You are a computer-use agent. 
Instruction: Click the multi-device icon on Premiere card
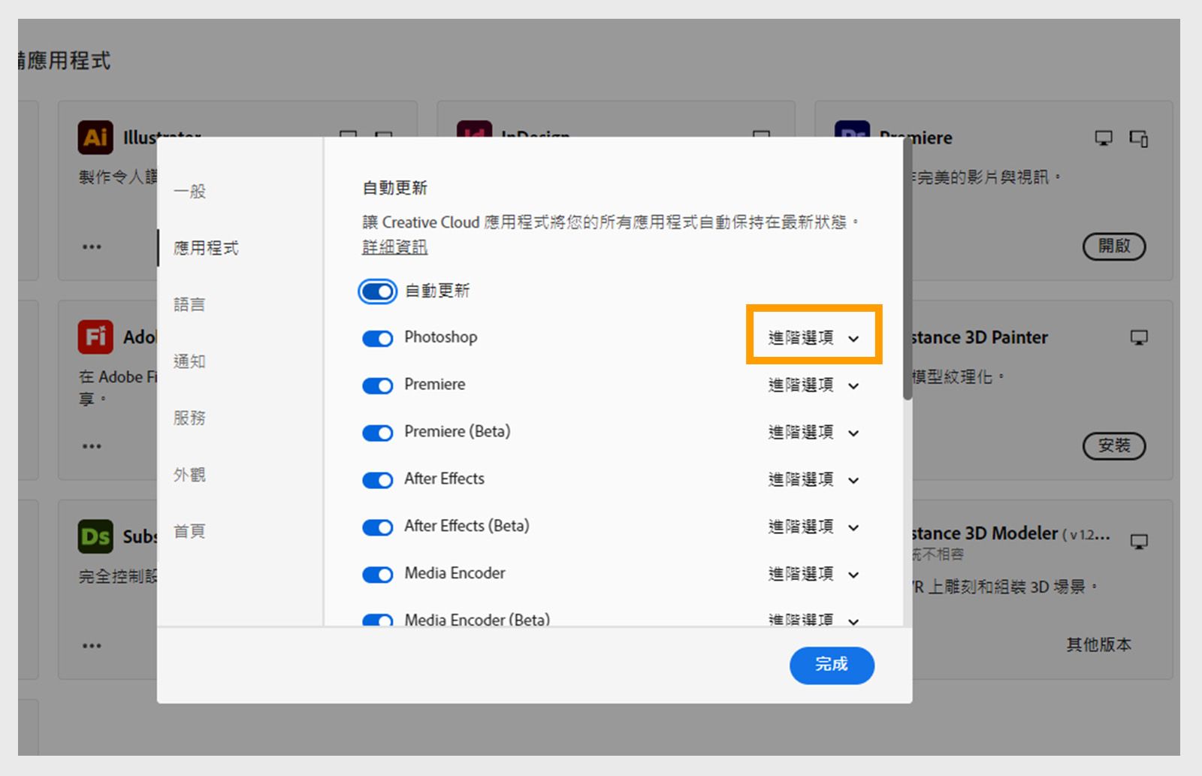[1139, 138]
